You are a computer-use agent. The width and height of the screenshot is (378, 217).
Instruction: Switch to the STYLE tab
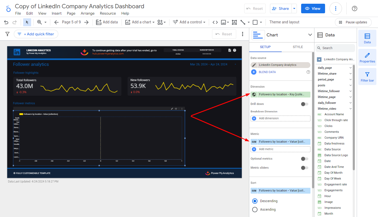point(298,47)
